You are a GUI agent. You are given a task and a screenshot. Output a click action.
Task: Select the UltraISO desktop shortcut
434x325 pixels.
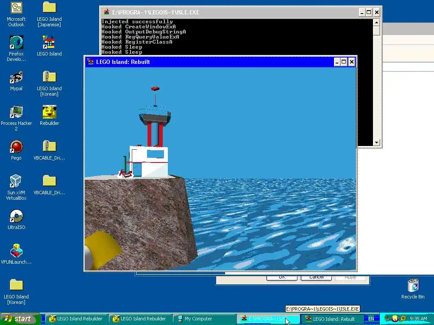pyautogui.click(x=16, y=220)
